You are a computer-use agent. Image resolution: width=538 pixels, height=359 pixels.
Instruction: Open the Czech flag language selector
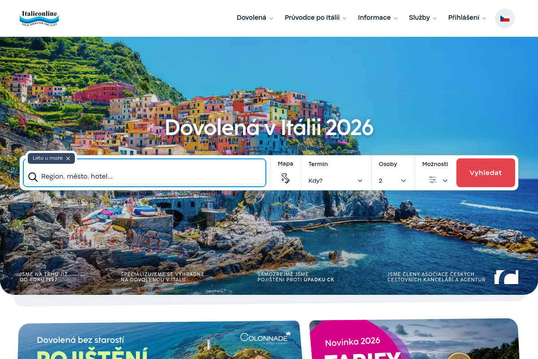505,18
